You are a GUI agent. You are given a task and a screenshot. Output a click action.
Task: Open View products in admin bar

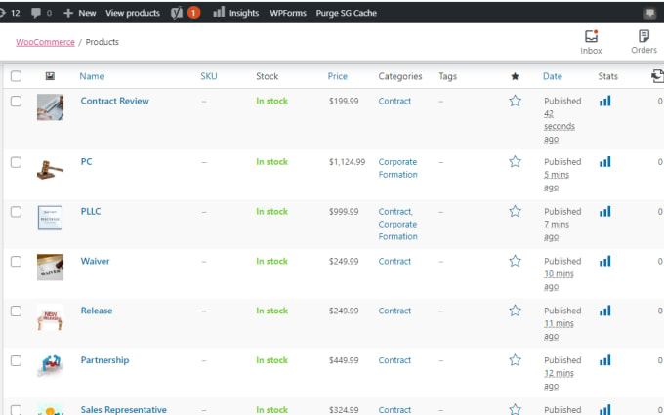(133, 13)
